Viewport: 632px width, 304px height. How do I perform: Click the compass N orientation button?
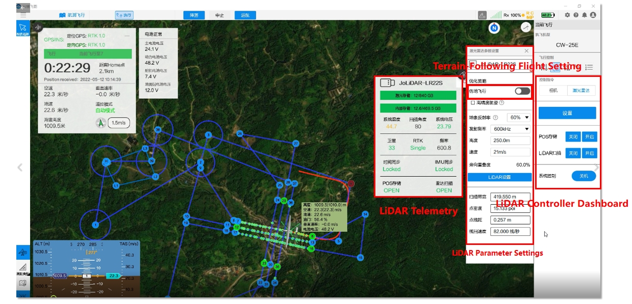pos(494,28)
